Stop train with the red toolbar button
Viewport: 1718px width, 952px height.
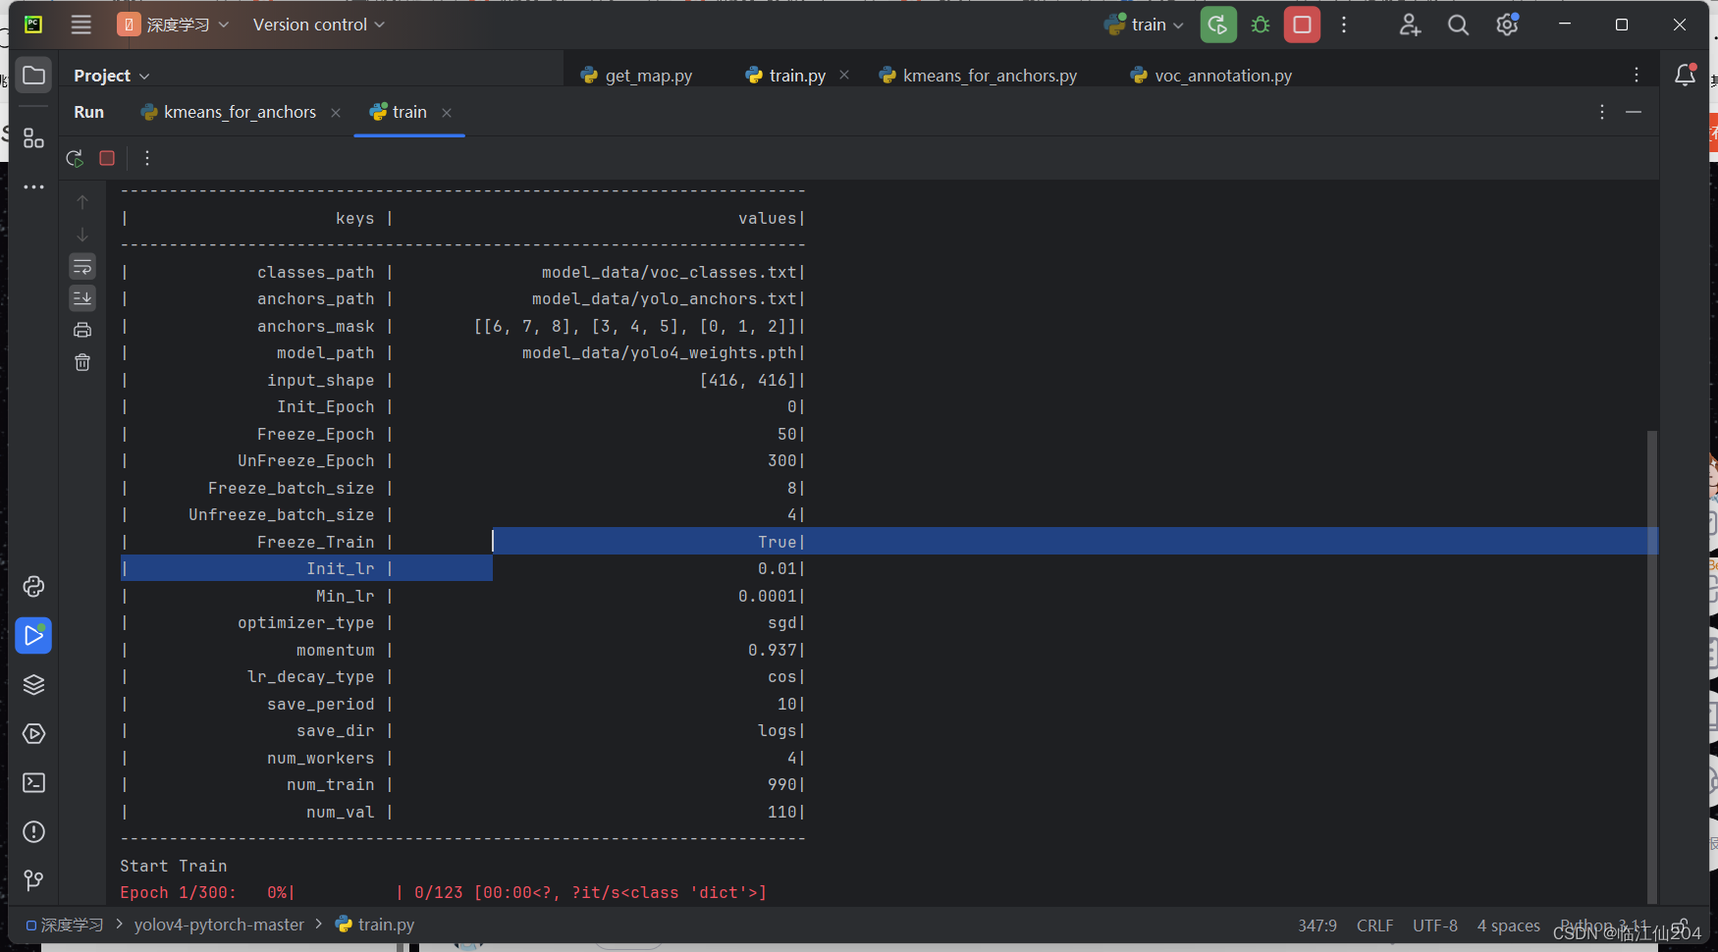point(1302,25)
